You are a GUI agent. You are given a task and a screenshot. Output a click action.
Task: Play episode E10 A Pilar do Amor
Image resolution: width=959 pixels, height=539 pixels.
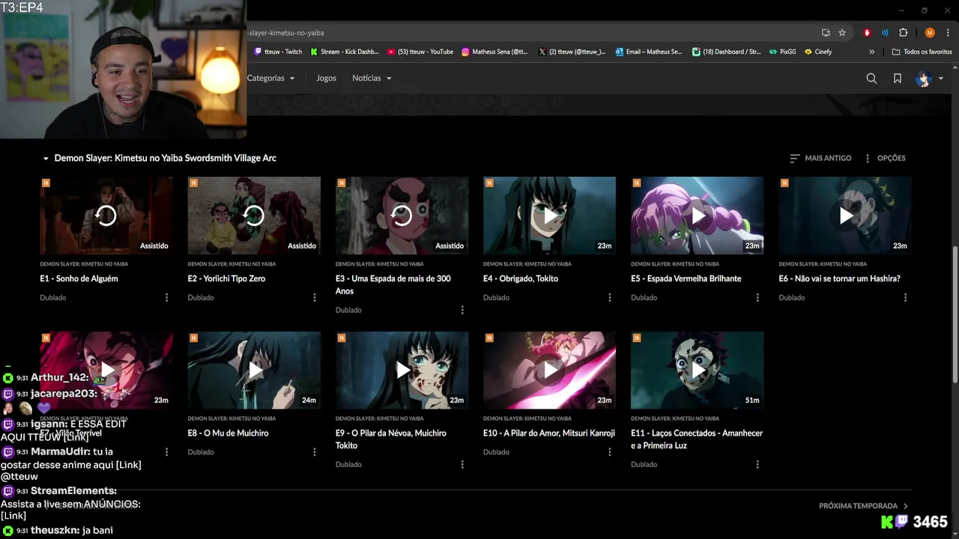[549, 370]
